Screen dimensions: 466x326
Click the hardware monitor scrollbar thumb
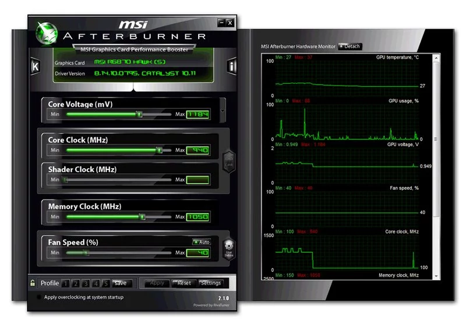pos(436,139)
